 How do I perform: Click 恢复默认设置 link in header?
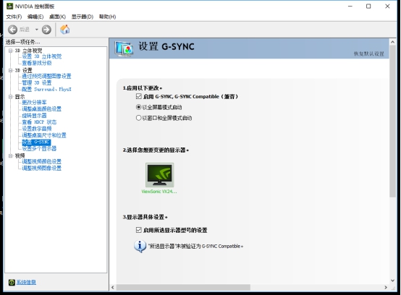[368, 54]
